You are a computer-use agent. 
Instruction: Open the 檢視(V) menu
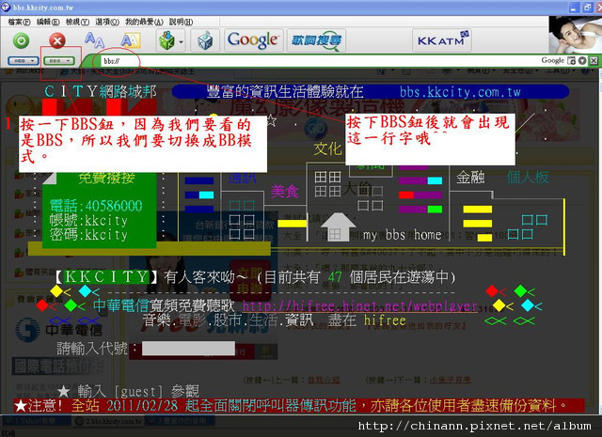(77, 22)
